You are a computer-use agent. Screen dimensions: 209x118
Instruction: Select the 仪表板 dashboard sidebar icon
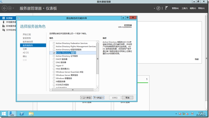click(4, 18)
